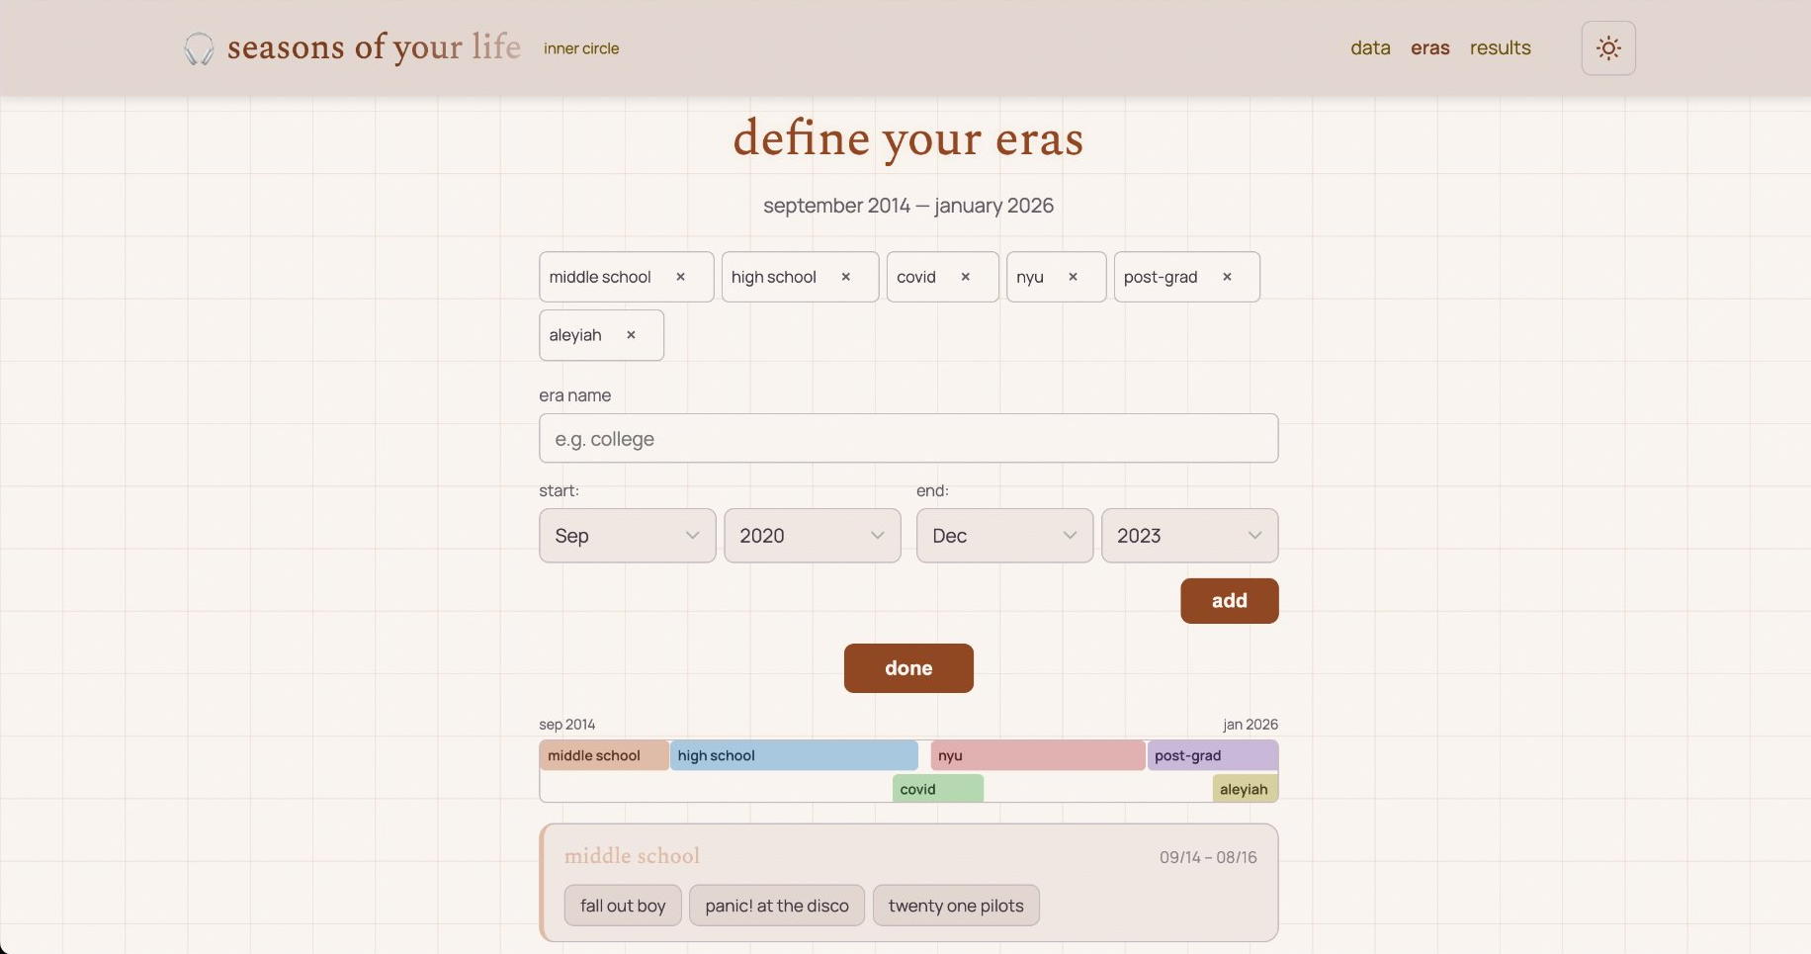Remove the 'aleyiah' era chip

[x=632, y=335]
